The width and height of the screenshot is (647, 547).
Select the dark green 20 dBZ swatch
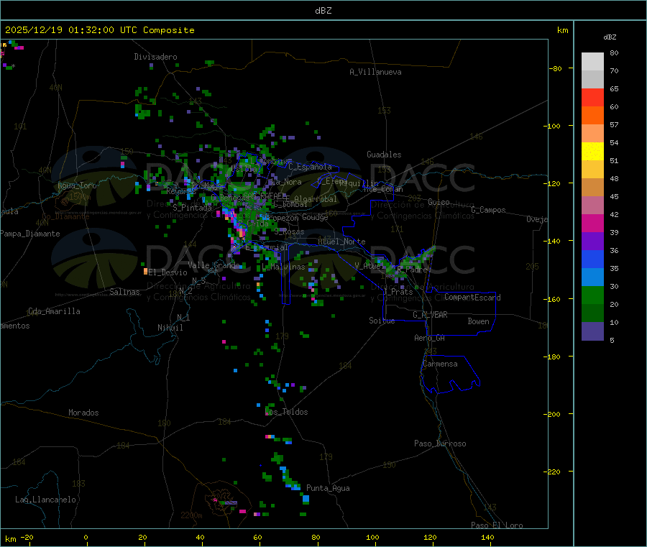[592, 313]
